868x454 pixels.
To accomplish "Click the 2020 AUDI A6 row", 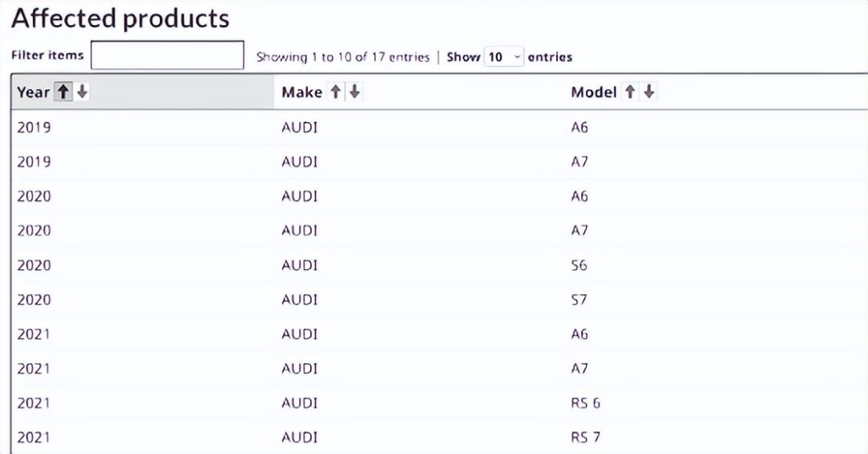I will (440, 196).
